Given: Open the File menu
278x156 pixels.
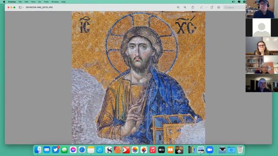Looking at the screenshot, I should 20,2.
